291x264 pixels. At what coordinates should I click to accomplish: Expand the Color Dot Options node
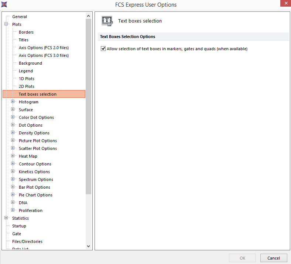[13, 117]
